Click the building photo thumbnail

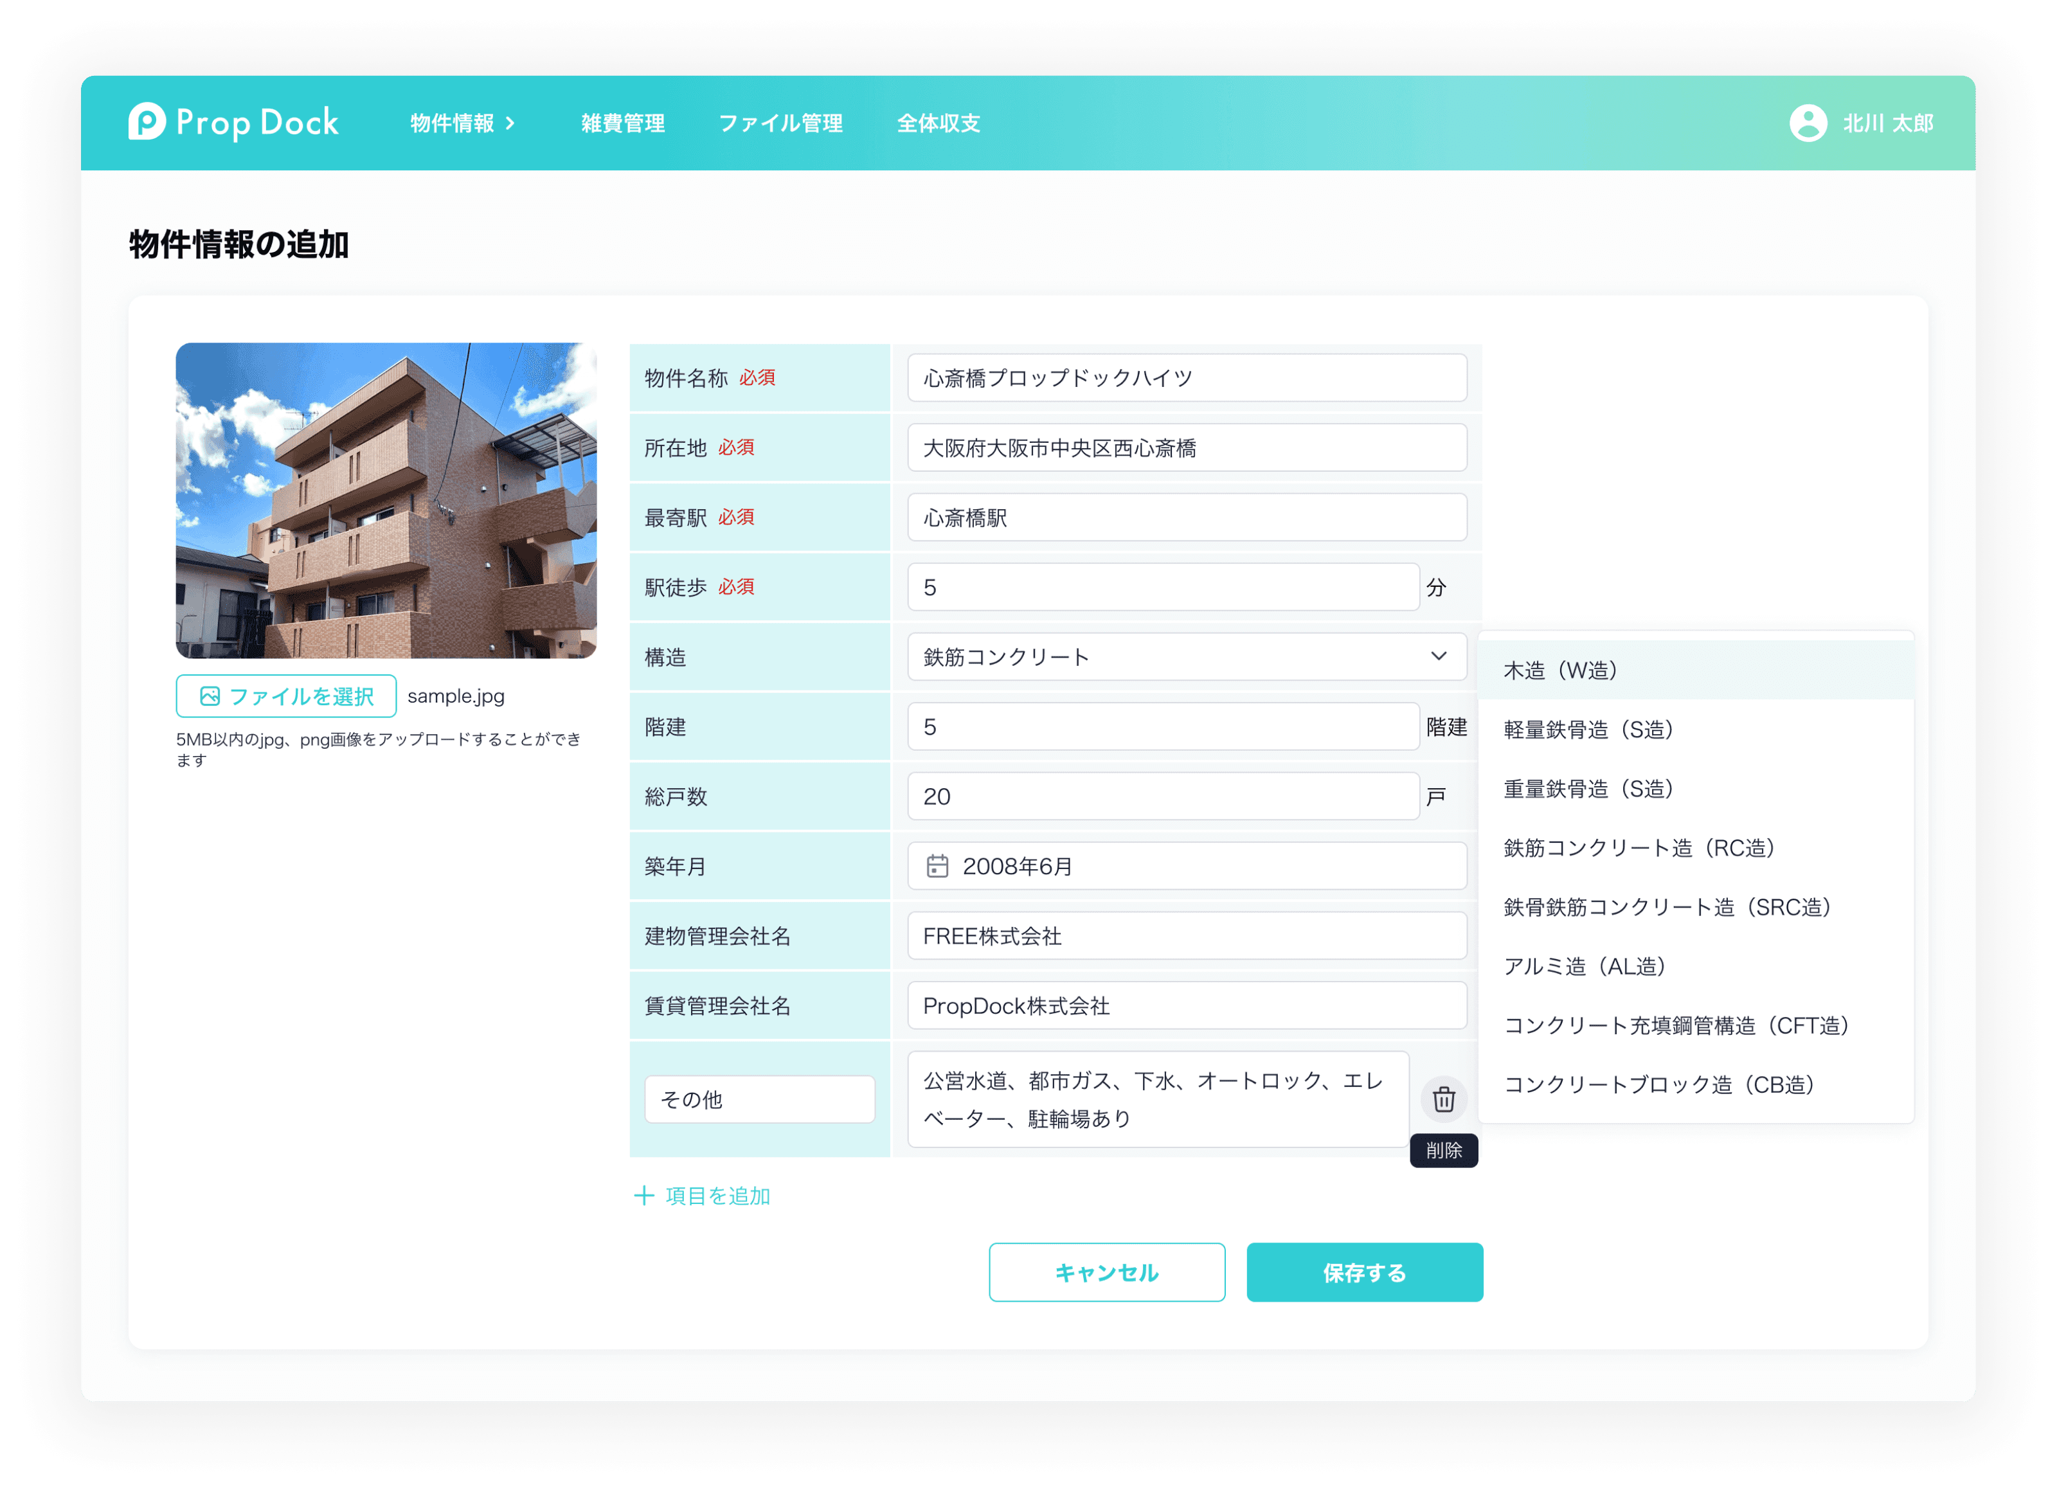386,499
